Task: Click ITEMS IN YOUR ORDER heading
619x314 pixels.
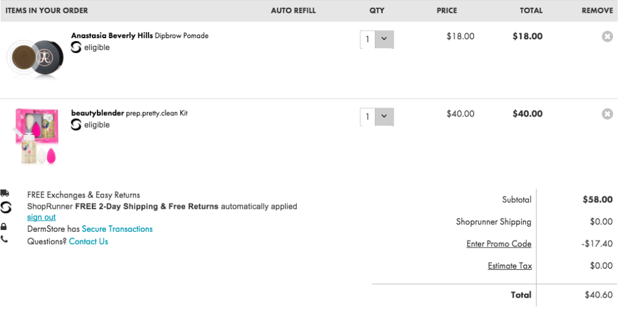Action: click(47, 11)
